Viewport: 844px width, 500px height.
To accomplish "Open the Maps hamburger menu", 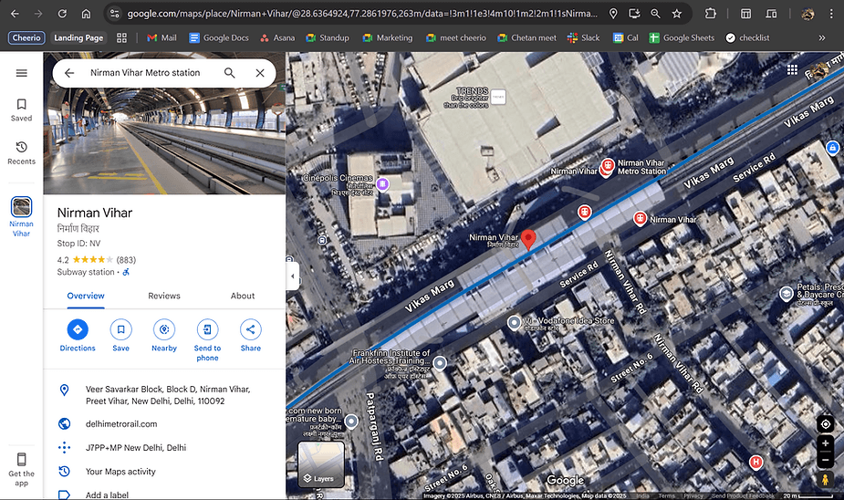I will tap(22, 73).
